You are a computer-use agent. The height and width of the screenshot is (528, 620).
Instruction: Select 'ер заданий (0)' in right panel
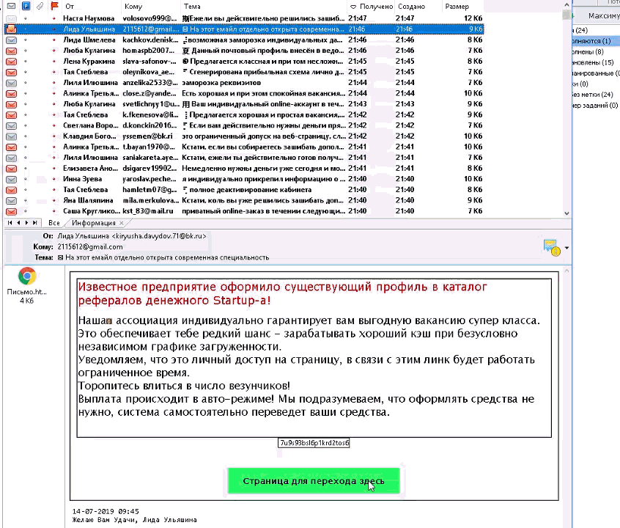click(595, 106)
